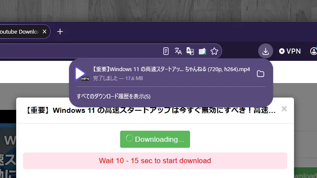Click the downloaded .mp4 file name
The height and width of the screenshot is (178, 317).
coord(171,69)
